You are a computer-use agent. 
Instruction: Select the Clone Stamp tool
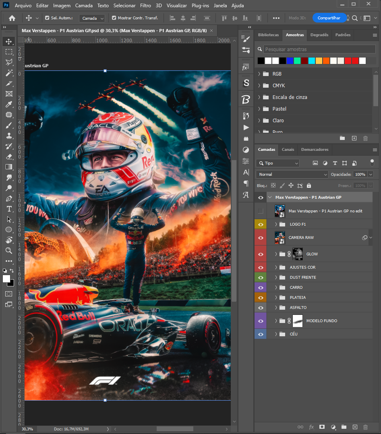tap(9, 136)
